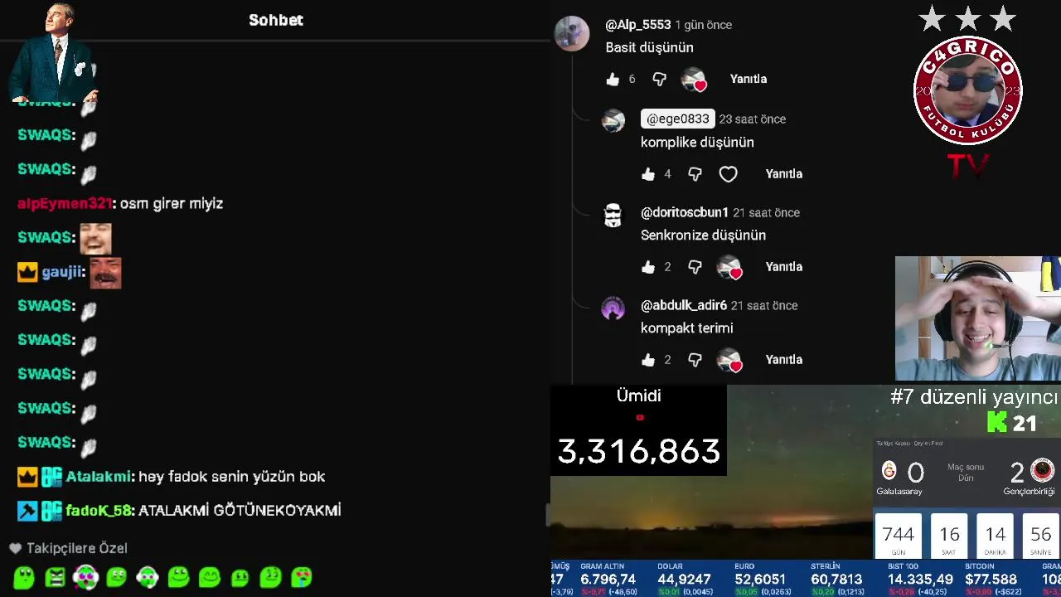Click the creator heart badge on @doritoscbun1's reply
Image resolution: width=1061 pixels, height=597 pixels.
[x=729, y=267]
